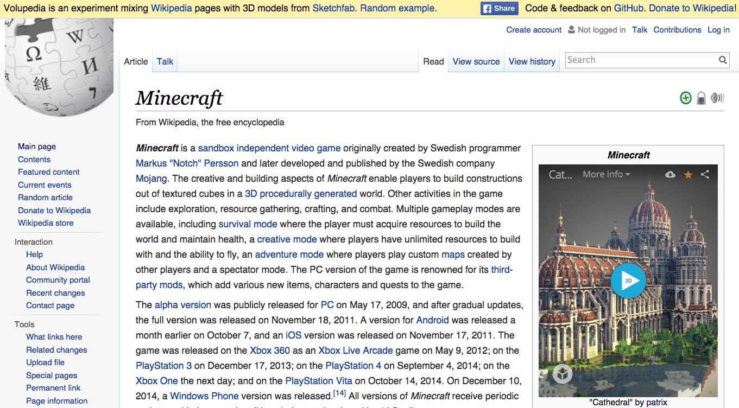
Task: Click the PlayStation Vita link
Action: (x=319, y=381)
